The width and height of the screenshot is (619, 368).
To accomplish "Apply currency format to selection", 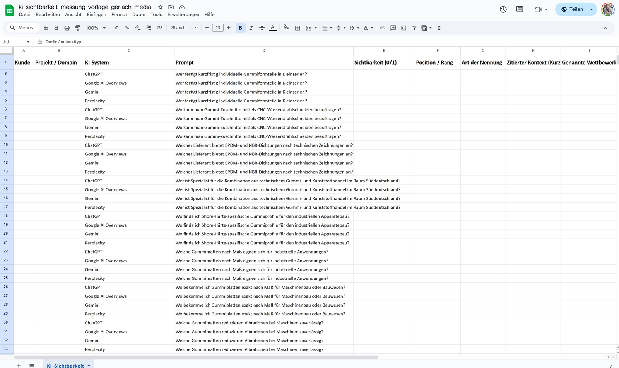I will point(116,28).
